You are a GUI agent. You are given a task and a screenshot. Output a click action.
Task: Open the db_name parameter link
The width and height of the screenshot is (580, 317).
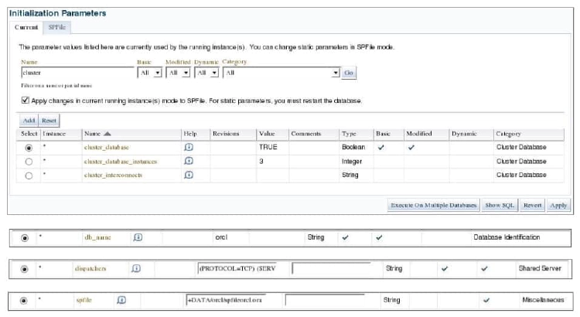click(x=97, y=237)
